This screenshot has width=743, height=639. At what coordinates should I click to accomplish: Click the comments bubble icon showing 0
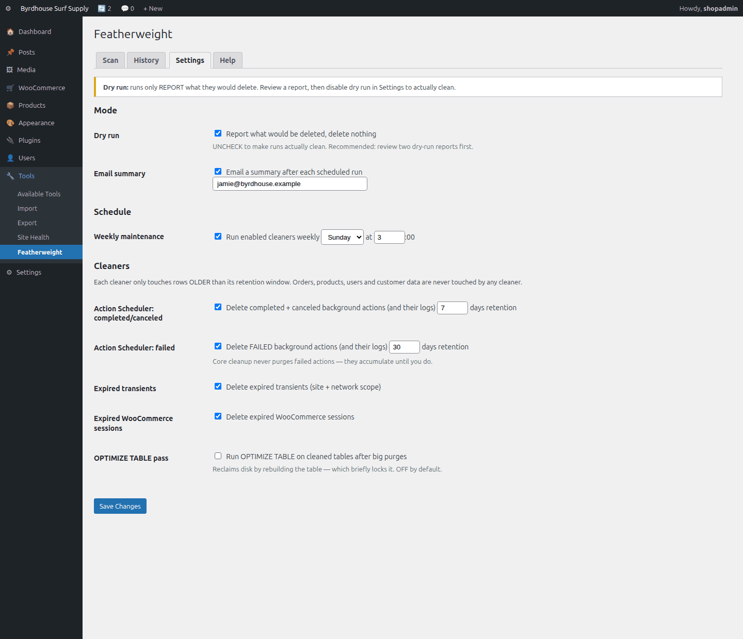125,9
